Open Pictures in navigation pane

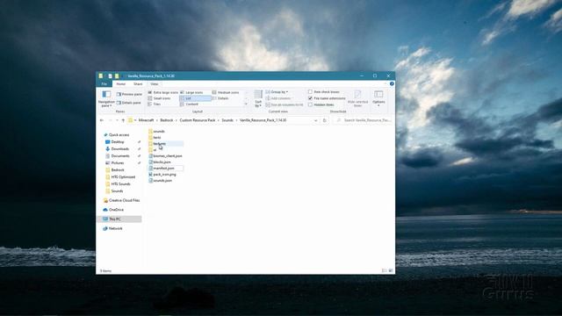coord(117,163)
